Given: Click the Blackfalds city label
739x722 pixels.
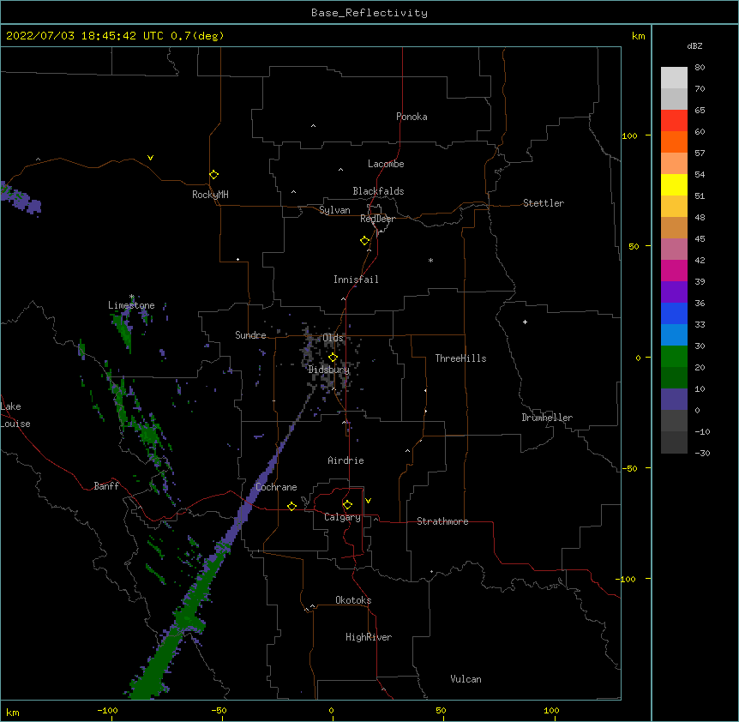Looking at the screenshot, I should 378,191.
